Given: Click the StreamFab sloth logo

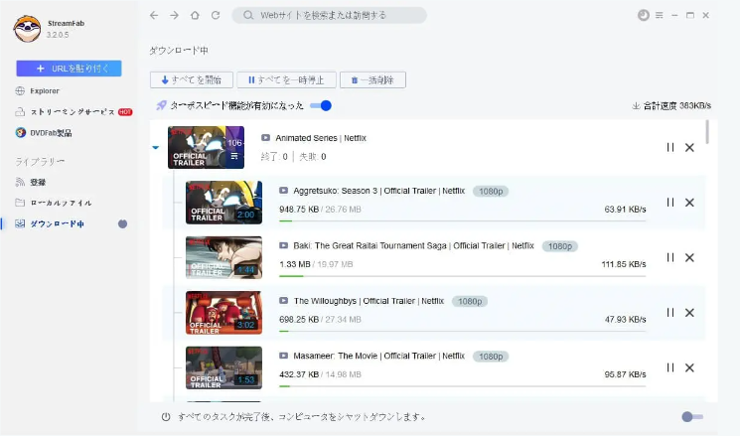Looking at the screenshot, I should [27, 29].
